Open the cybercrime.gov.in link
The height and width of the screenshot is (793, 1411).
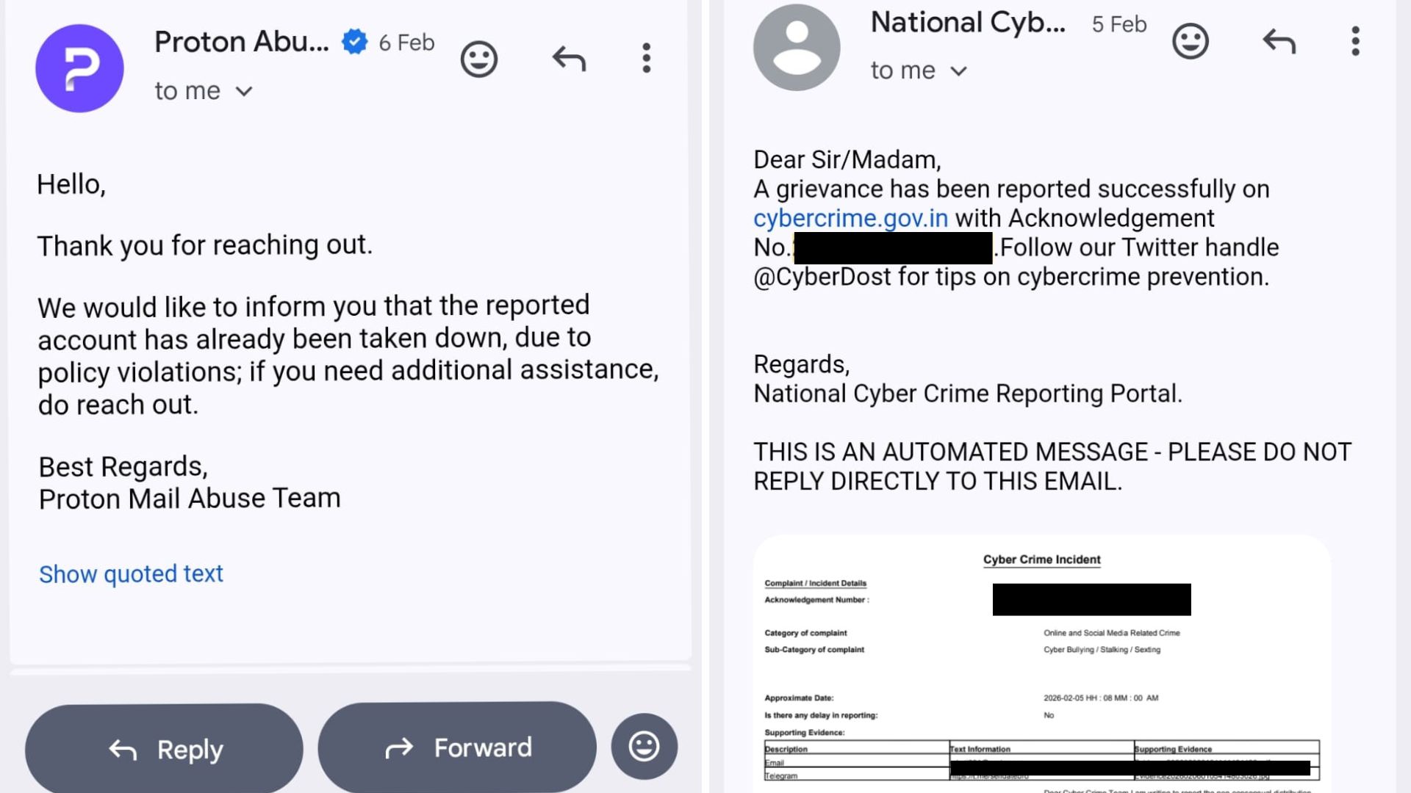pos(851,217)
